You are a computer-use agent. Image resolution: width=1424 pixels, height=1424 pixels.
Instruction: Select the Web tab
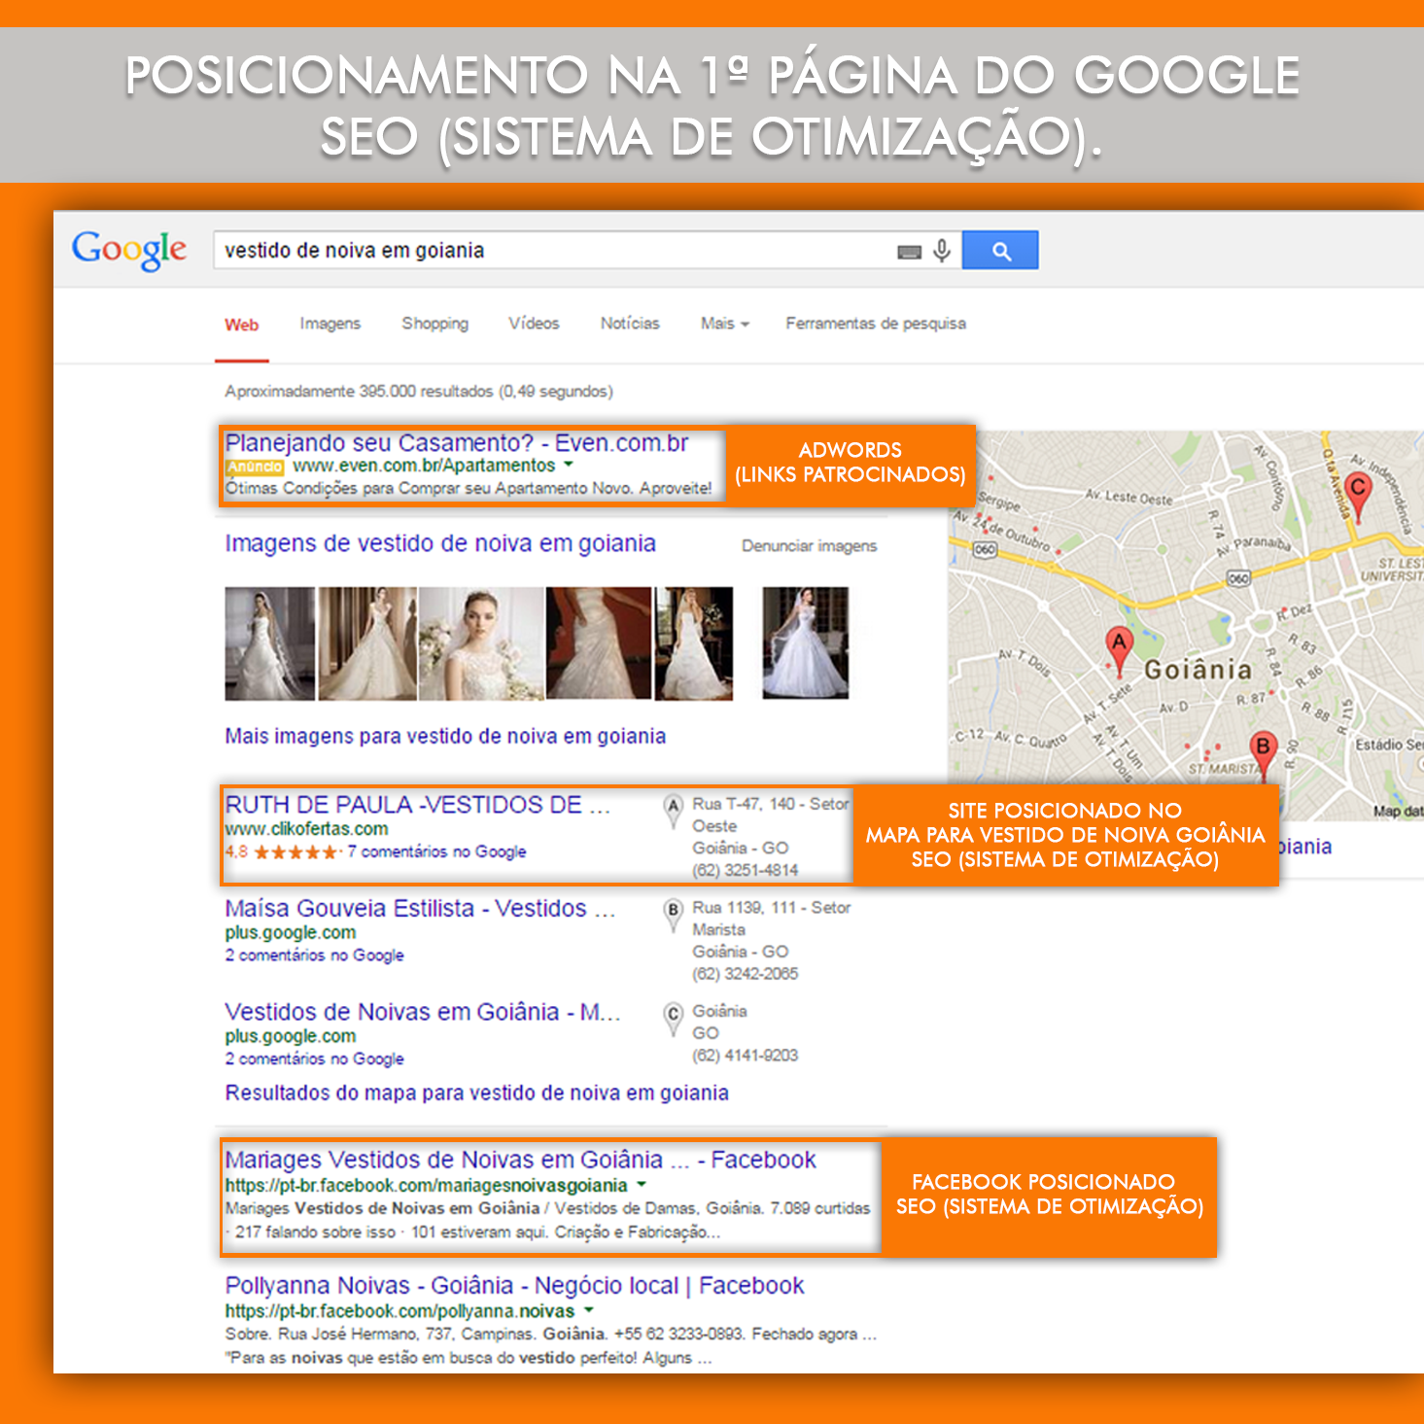(241, 325)
